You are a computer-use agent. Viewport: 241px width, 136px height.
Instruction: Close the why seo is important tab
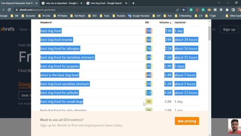point(81,3)
